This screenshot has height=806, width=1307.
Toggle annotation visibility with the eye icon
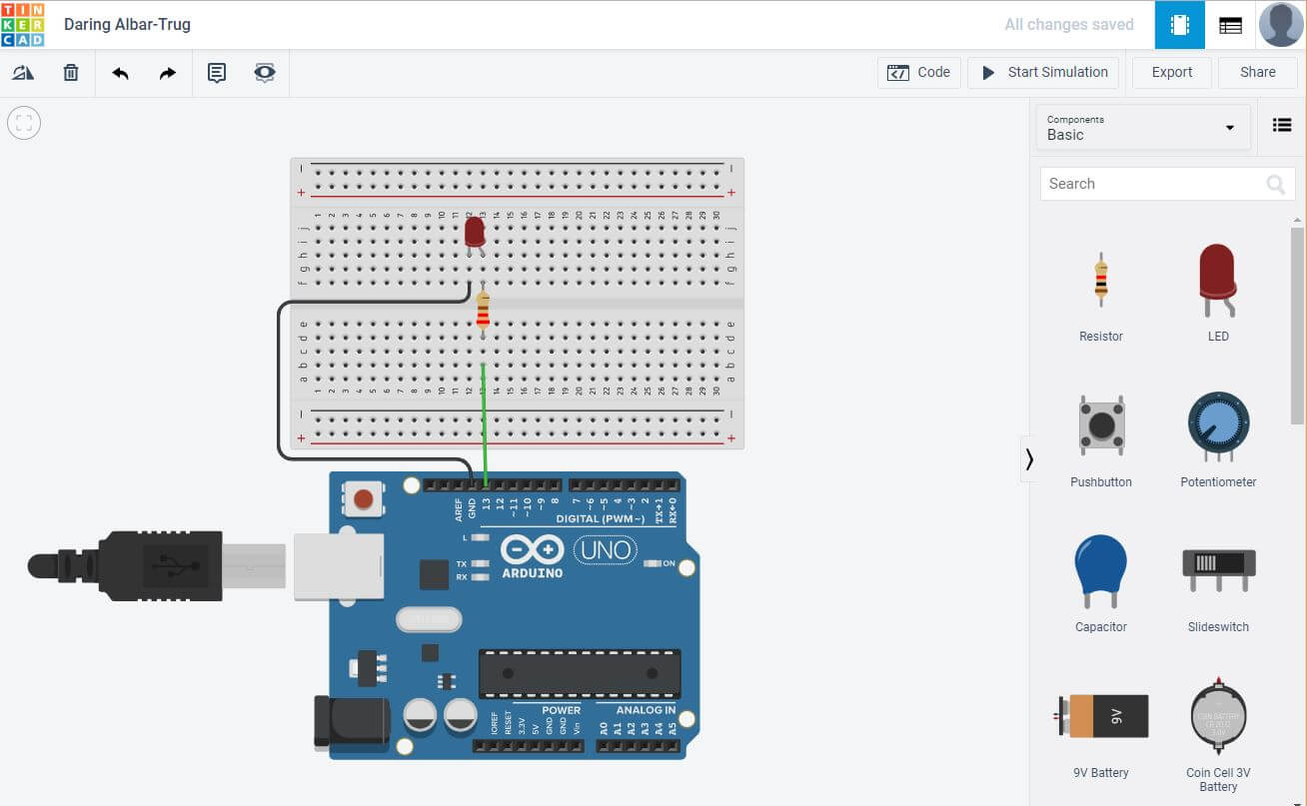(264, 72)
